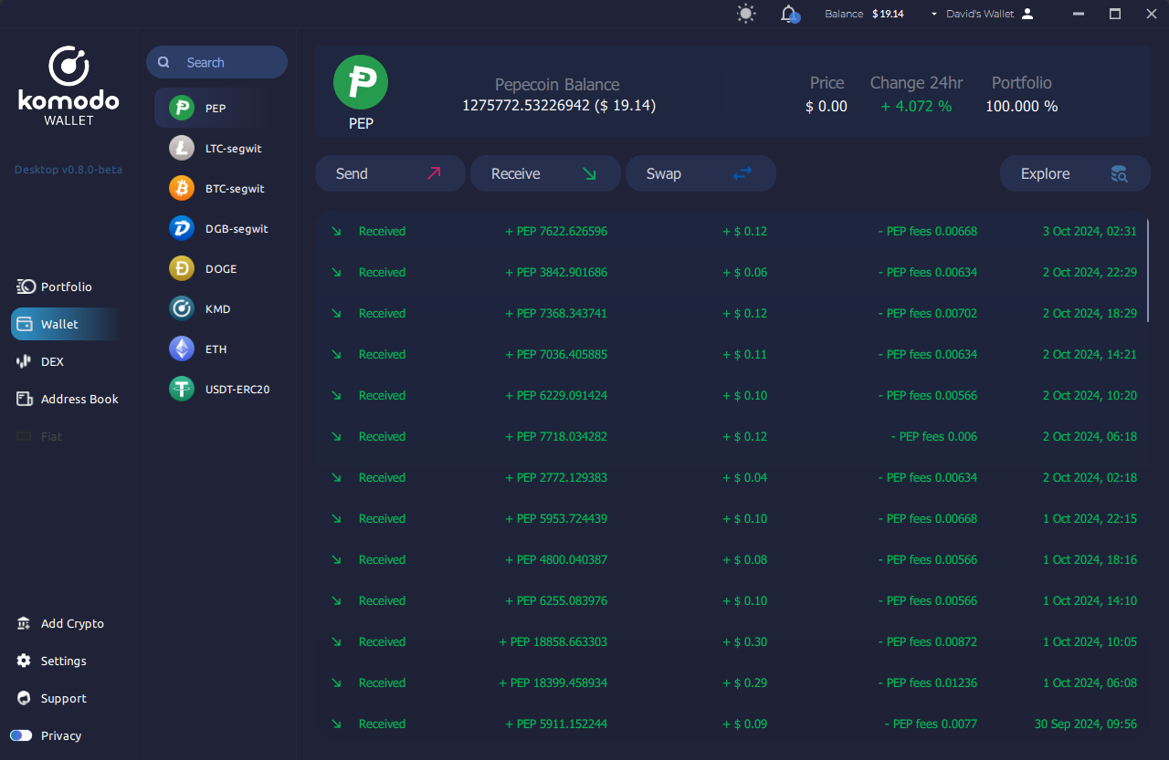1169x760 pixels.
Task: Click the large Pepecoin header logo
Action: 361,82
